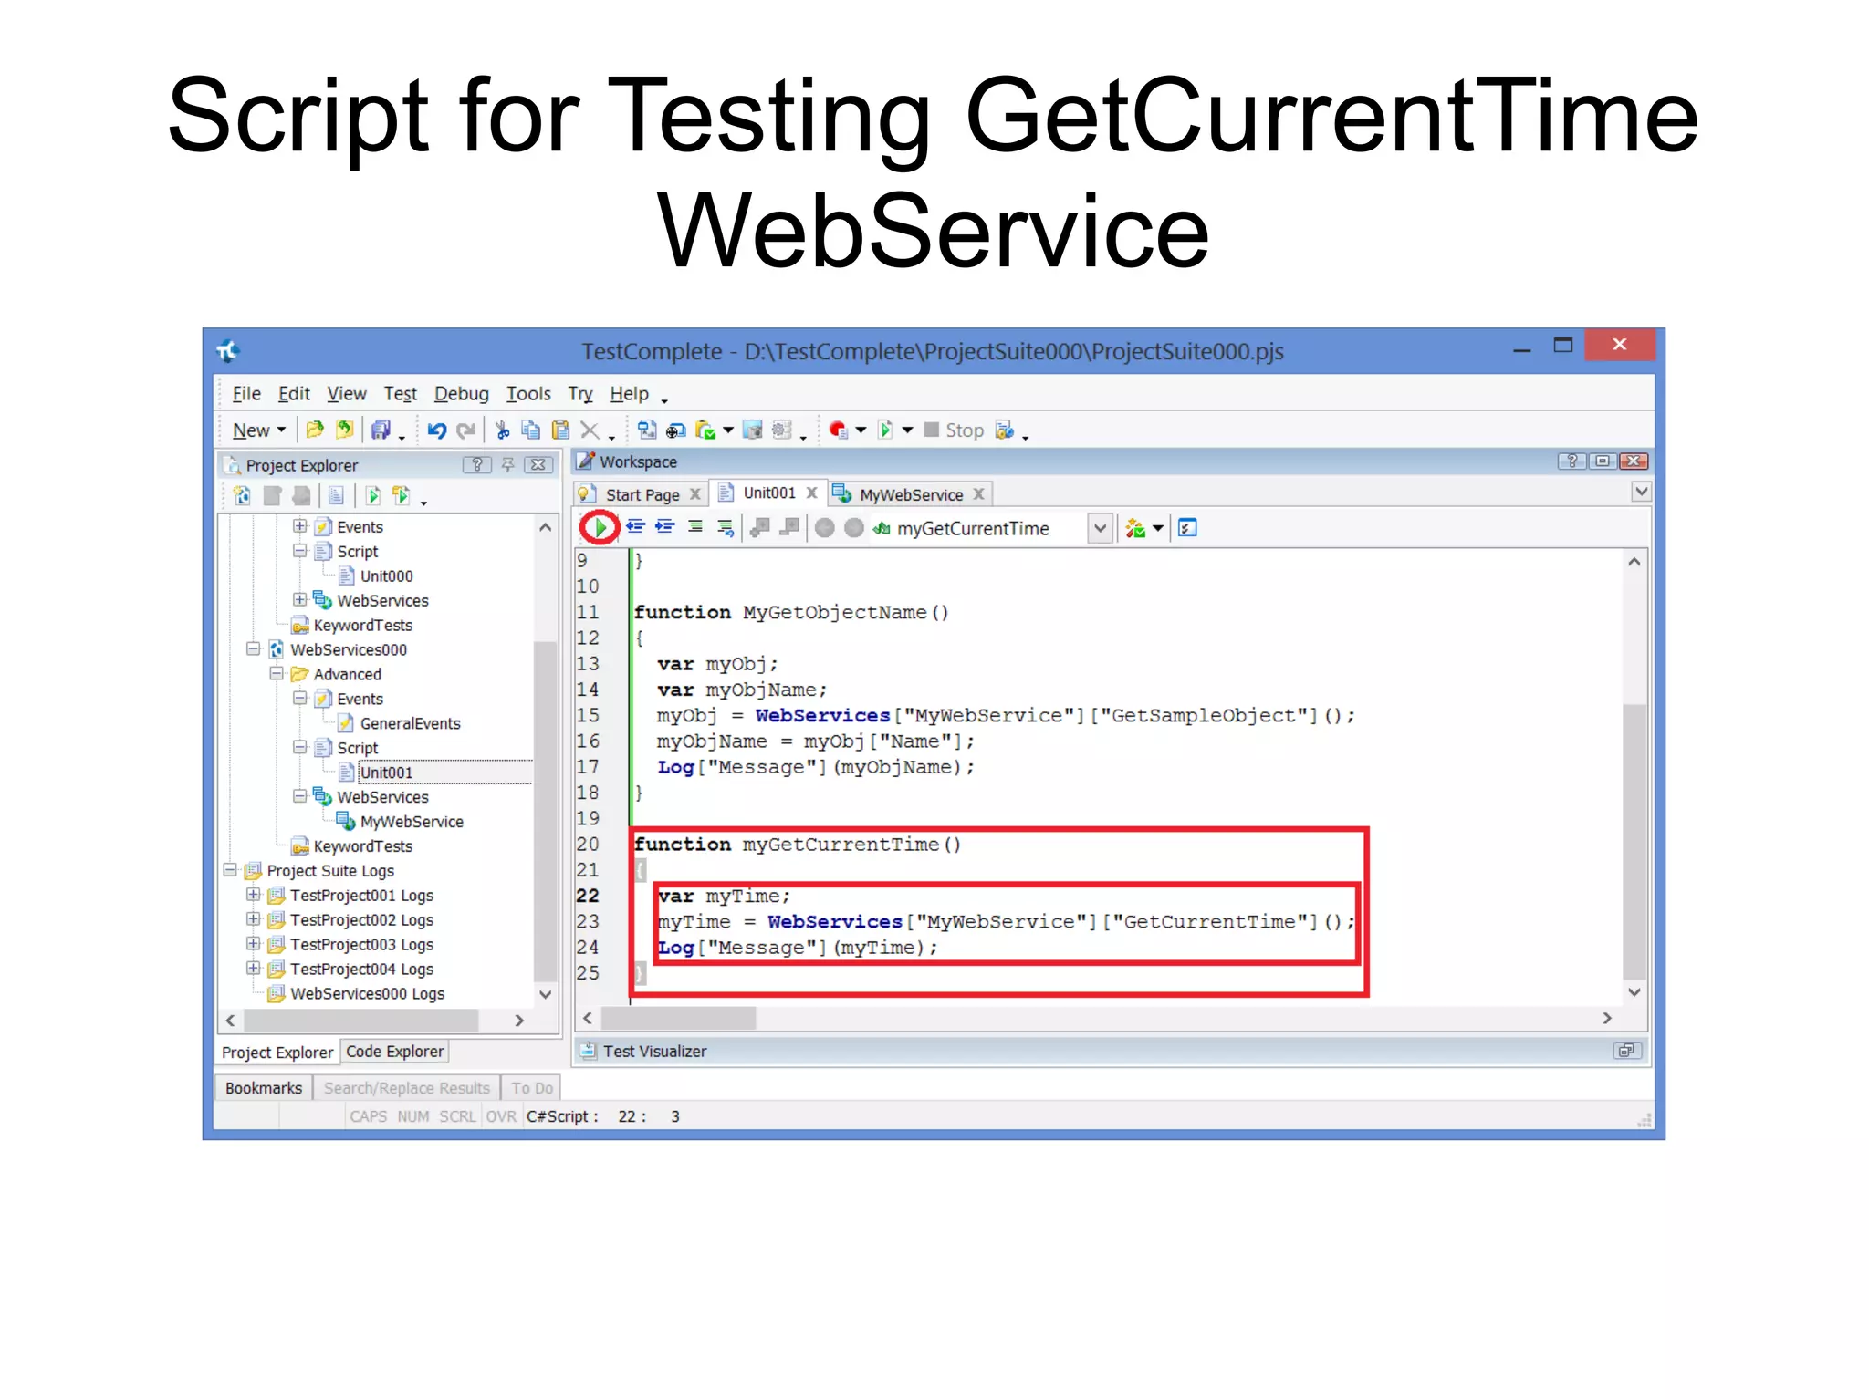Open the Debug menu

(x=461, y=394)
